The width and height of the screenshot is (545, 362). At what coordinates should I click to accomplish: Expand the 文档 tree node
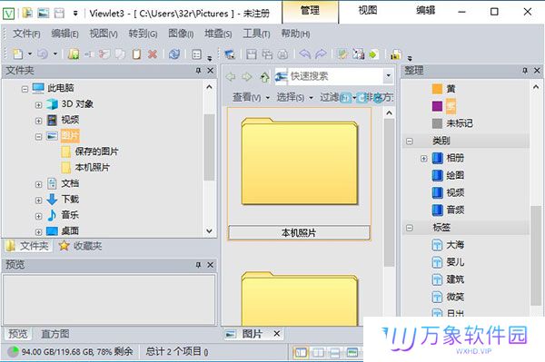38,184
